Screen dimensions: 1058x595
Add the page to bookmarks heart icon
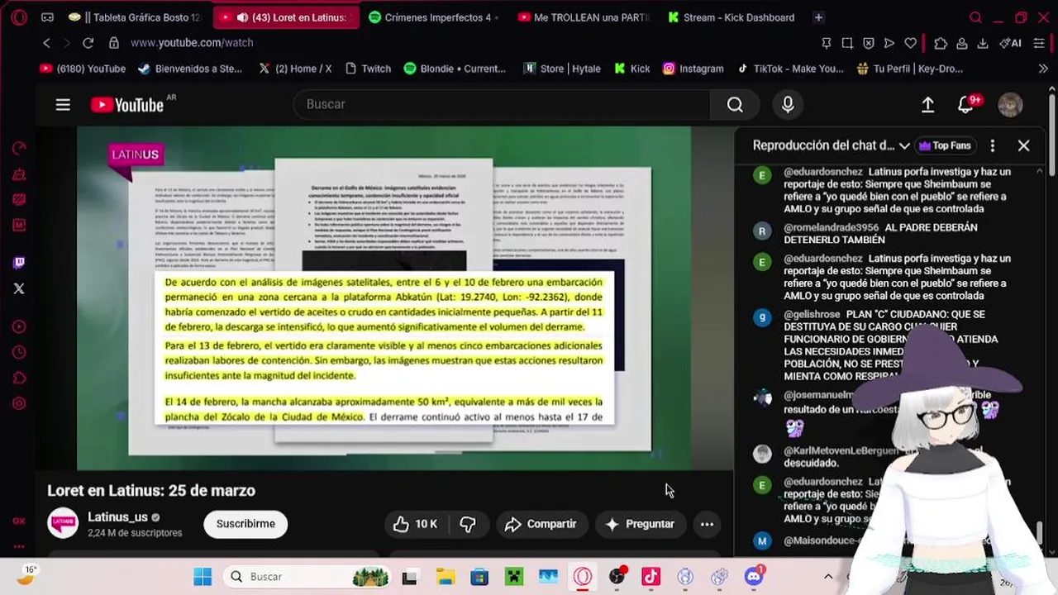point(910,43)
